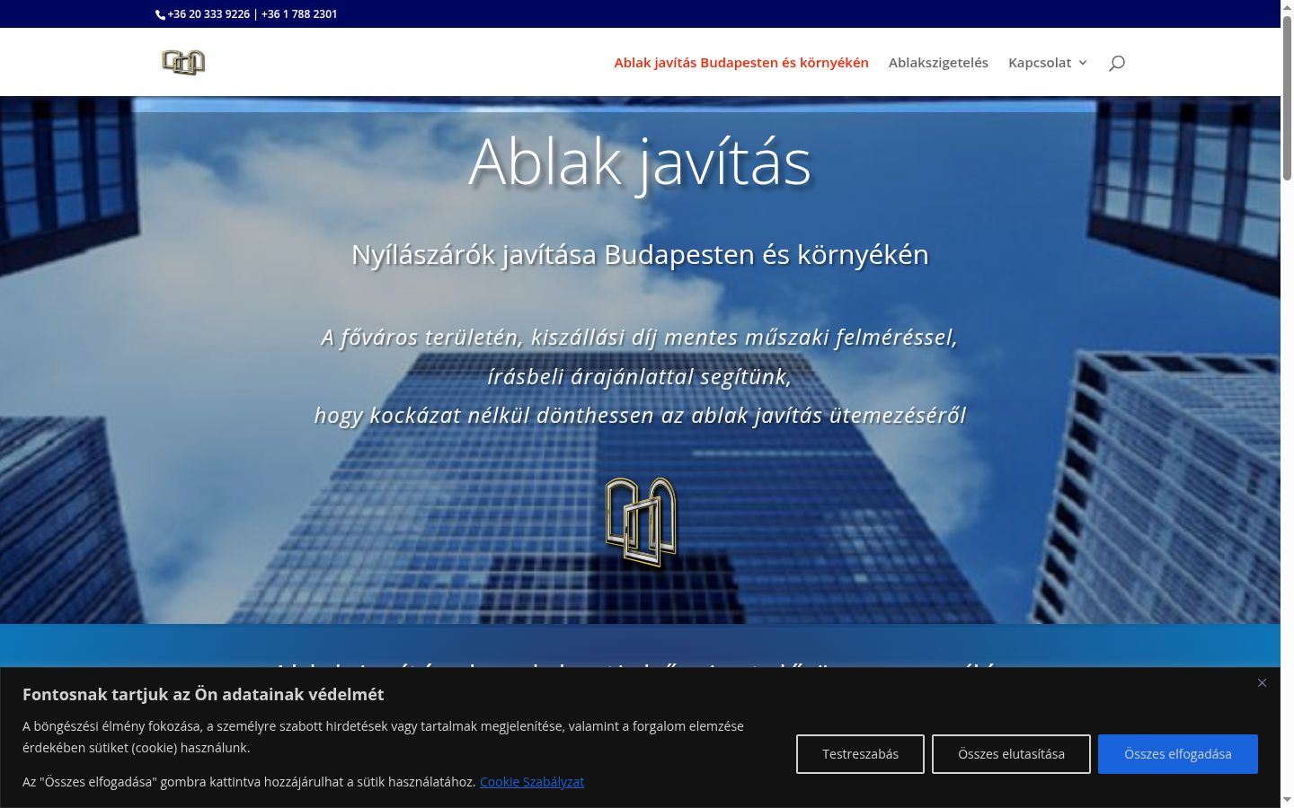Click the Ablak javítás hero heading
The image size is (1294, 808).
click(x=640, y=162)
